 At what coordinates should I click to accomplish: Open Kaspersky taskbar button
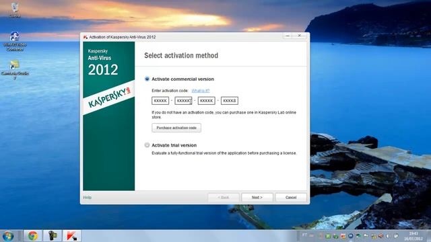click(72, 236)
